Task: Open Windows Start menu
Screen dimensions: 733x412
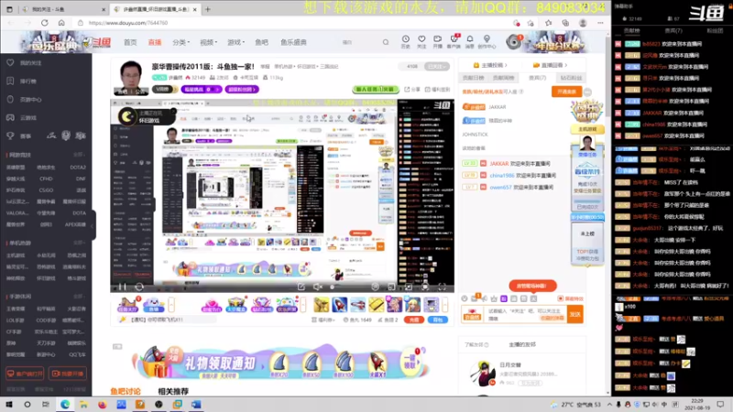Action: pos(9,405)
